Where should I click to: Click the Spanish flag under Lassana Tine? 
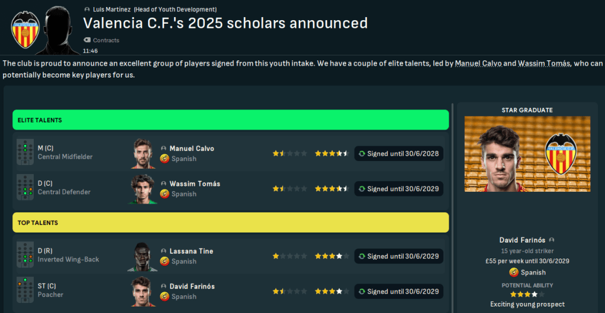(165, 262)
